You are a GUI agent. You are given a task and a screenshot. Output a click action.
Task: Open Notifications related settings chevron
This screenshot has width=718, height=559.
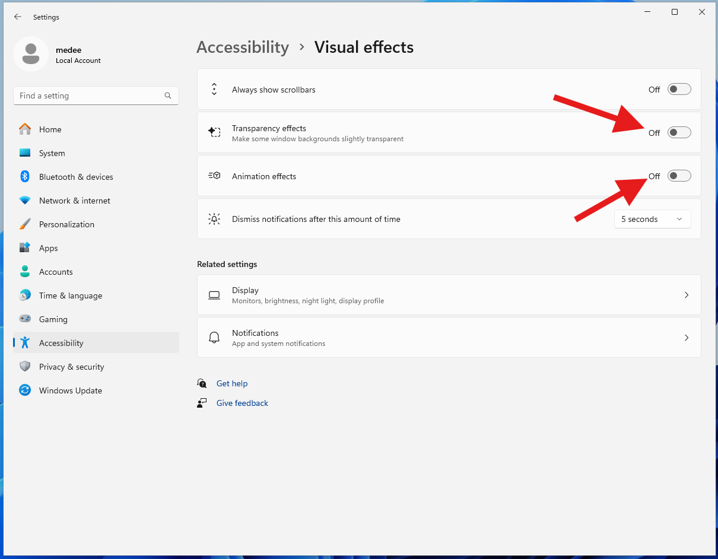point(687,338)
